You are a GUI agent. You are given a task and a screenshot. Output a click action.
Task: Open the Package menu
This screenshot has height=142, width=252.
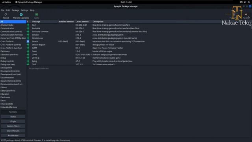pyautogui.click(x=15, y=10)
